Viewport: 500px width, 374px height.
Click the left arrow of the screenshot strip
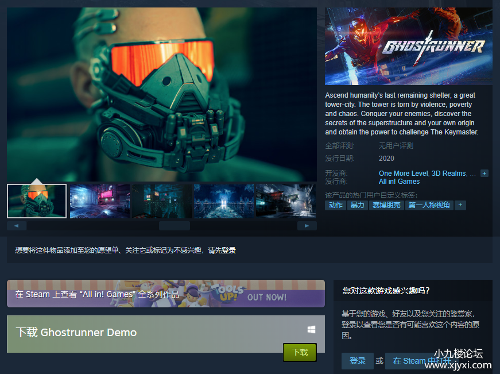click(x=17, y=226)
